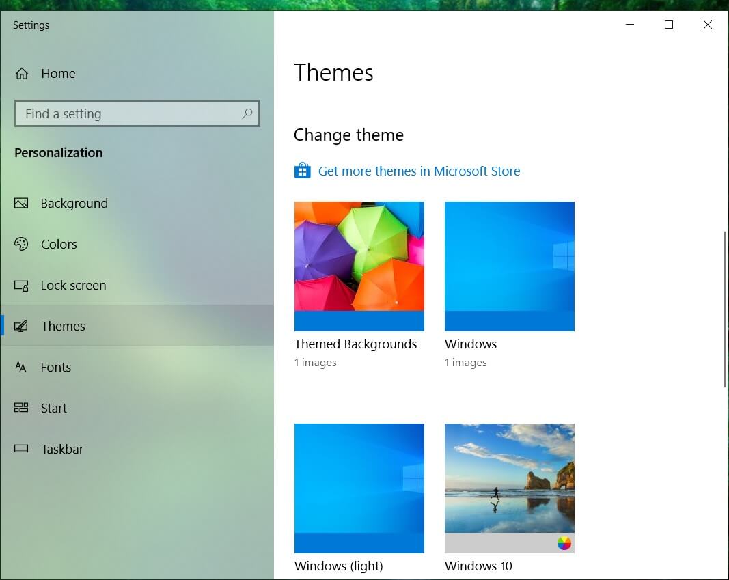Click the Personalization heading
Image resolution: width=729 pixels, height=580 pixels.
point(59,153)
